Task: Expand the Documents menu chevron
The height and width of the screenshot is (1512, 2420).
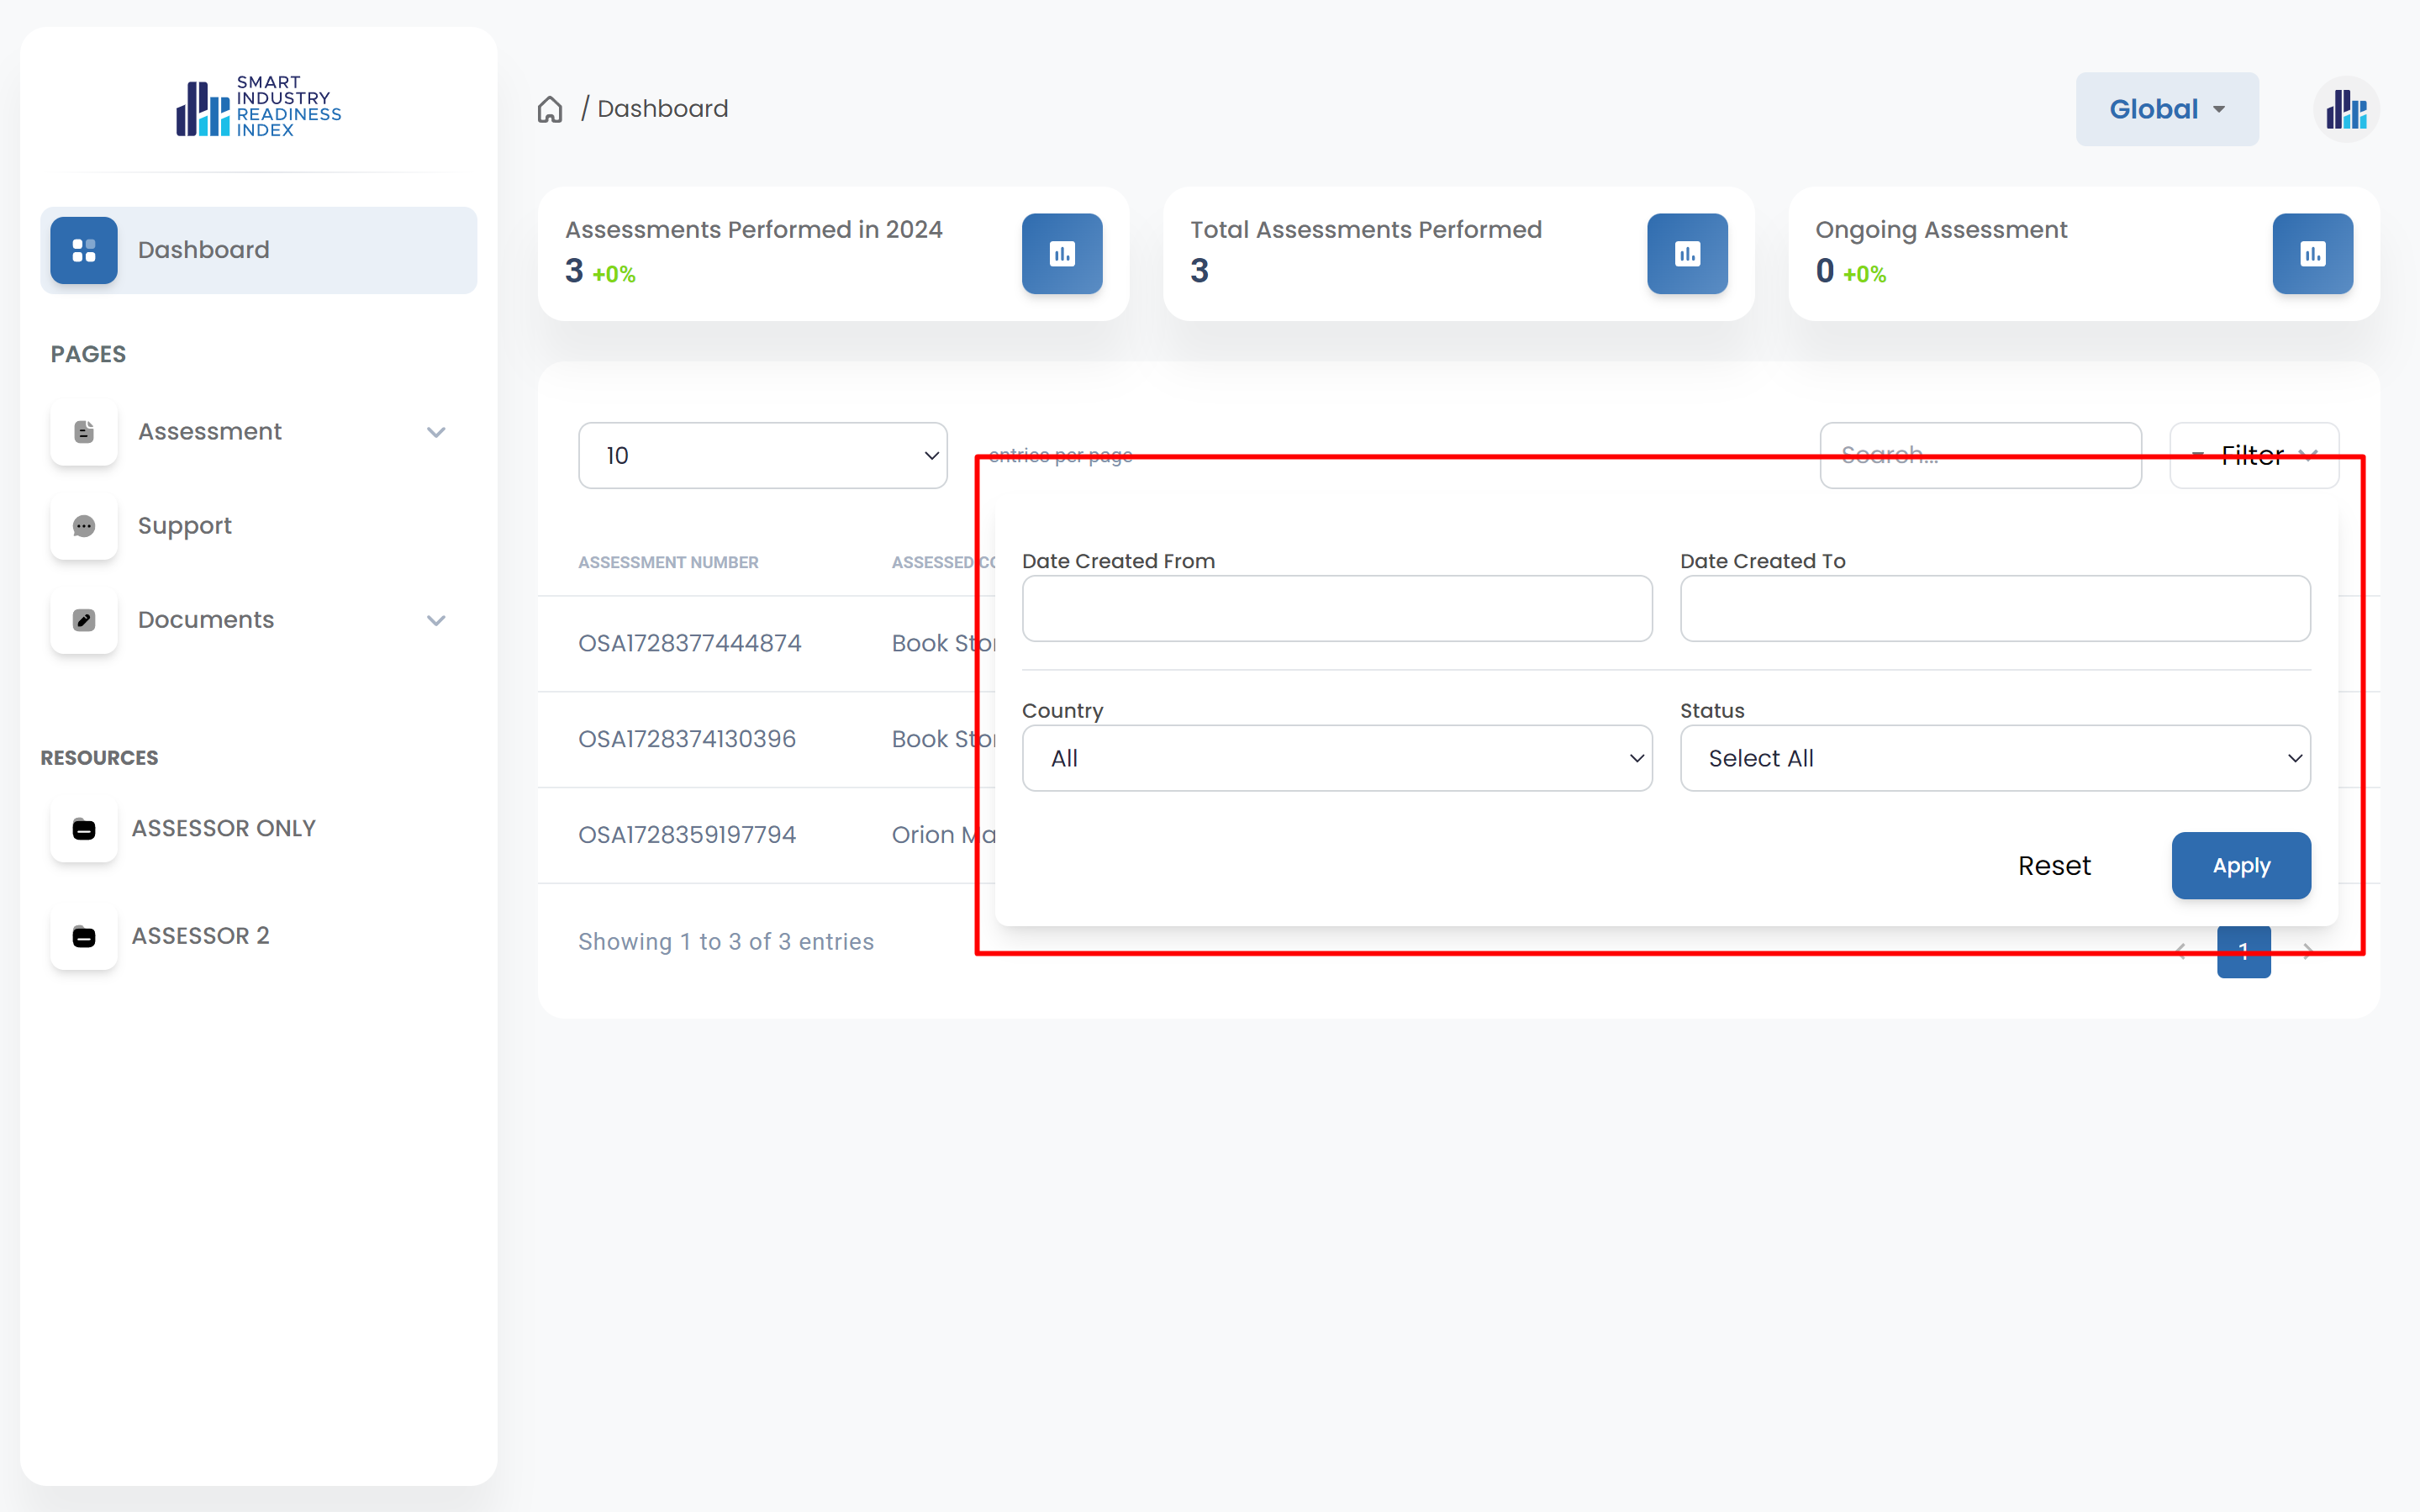Action: [436, 620]
